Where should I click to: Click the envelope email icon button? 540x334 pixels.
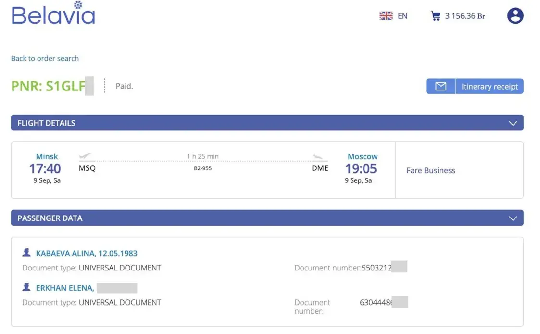click(x=440, y=86)
